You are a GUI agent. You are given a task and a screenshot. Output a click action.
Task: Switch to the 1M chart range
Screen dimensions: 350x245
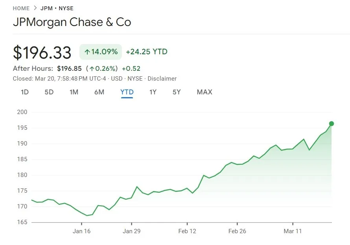pyautogui.click(x=74, y=92)
